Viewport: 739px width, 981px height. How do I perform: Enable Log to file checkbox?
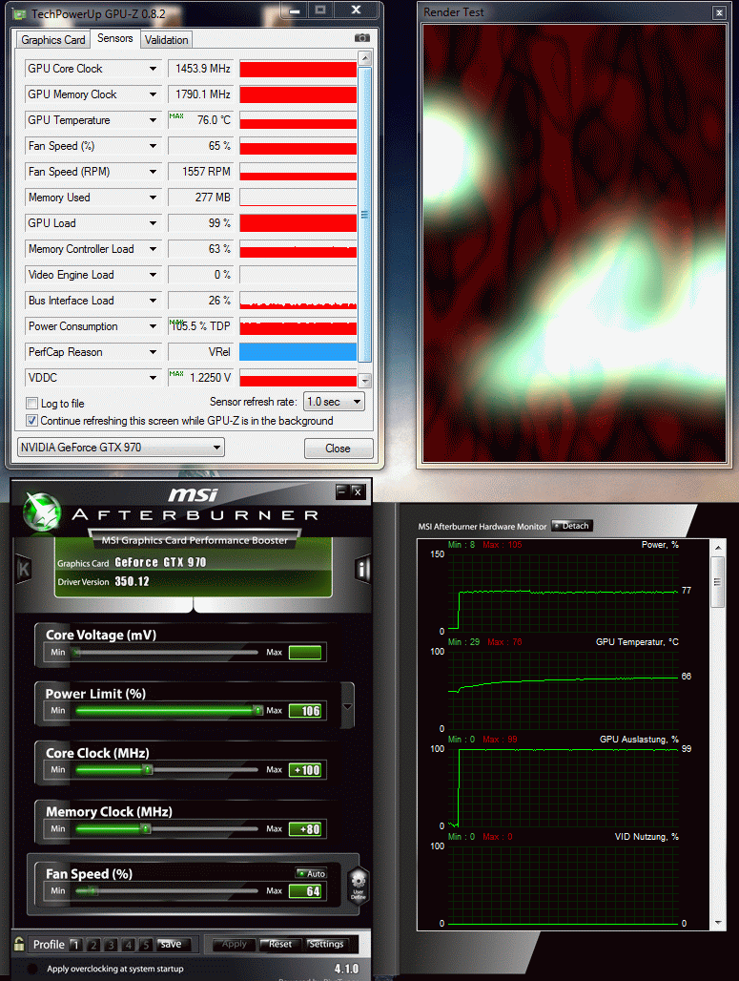[x=31, y=403]
